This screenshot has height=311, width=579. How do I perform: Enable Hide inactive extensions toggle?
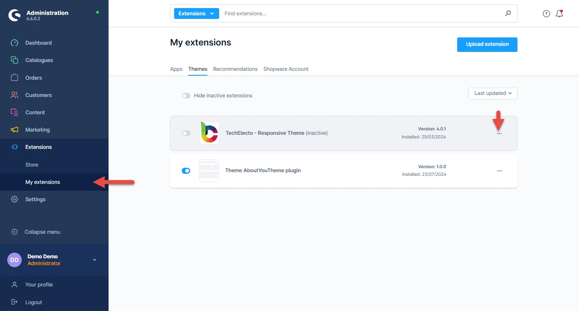click(x=186, y=96)
